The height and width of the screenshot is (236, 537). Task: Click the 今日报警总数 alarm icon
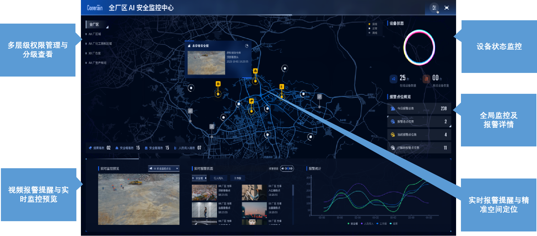click(393, 108)
